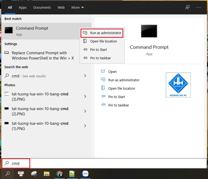Screen dimensions: 208x179
Task: Click the large Command Prompt icon in preview
Action: pyautogui.click(x=149, y=31)
